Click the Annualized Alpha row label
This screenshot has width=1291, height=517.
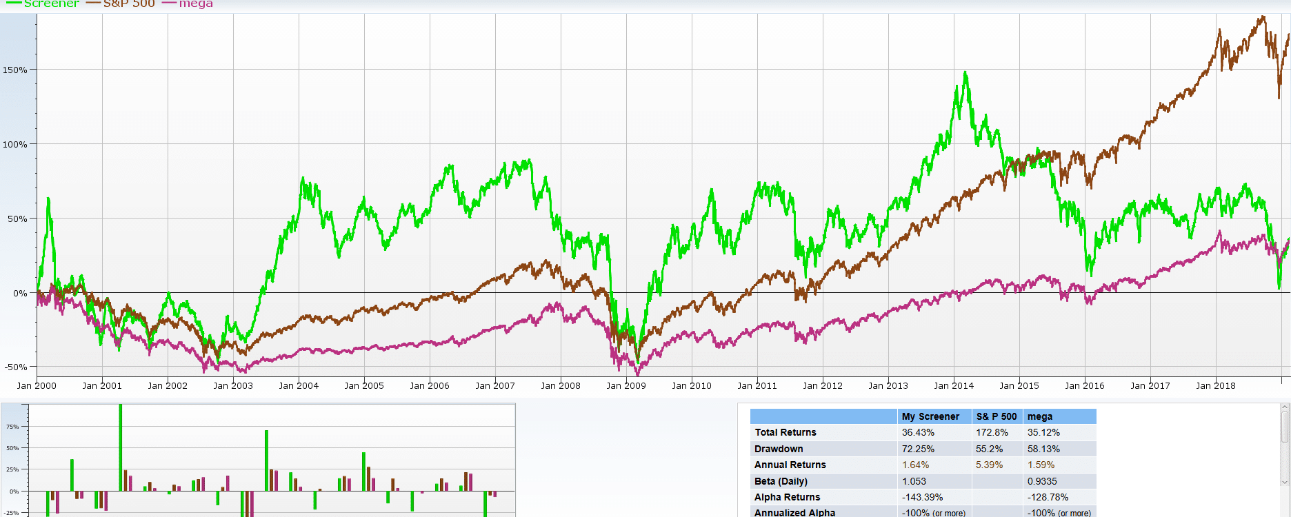point(794,513)
